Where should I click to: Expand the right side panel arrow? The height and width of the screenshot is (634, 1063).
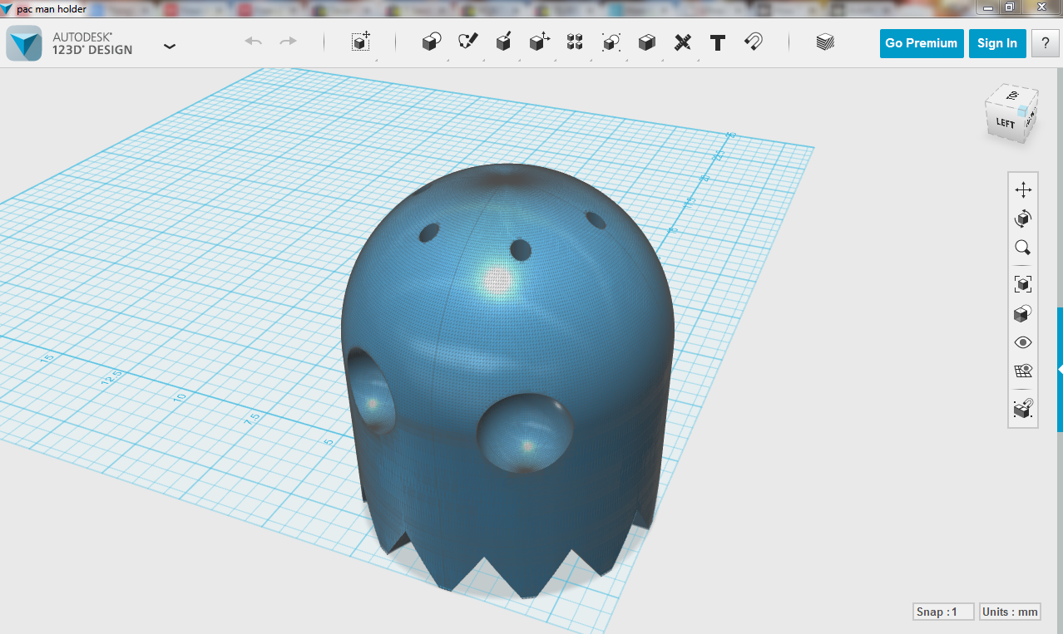point(1060,368)
